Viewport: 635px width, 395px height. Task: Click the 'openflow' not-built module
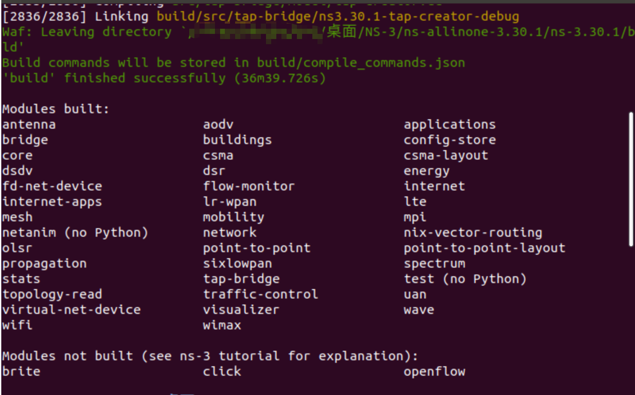434,372
